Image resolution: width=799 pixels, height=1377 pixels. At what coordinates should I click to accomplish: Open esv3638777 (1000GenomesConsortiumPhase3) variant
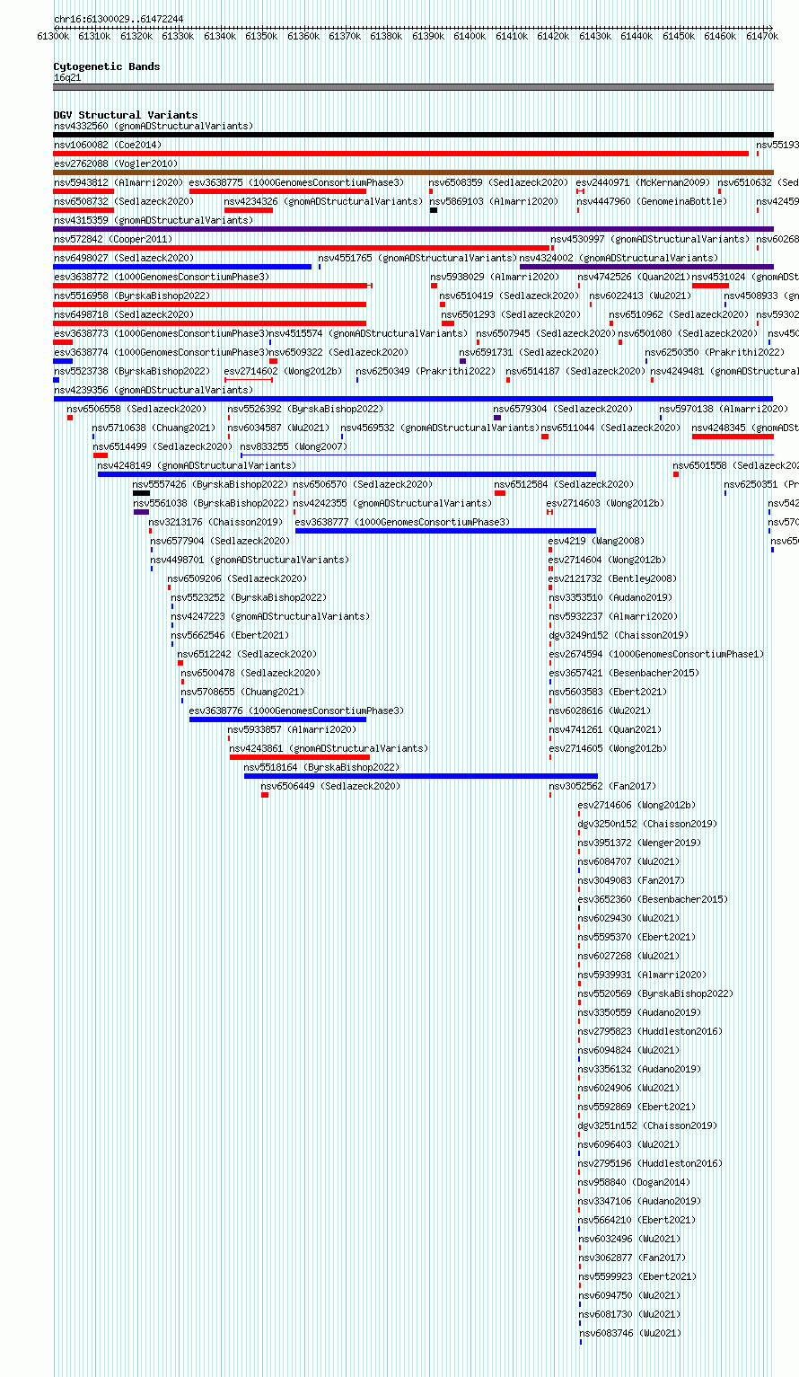point(403,522)
